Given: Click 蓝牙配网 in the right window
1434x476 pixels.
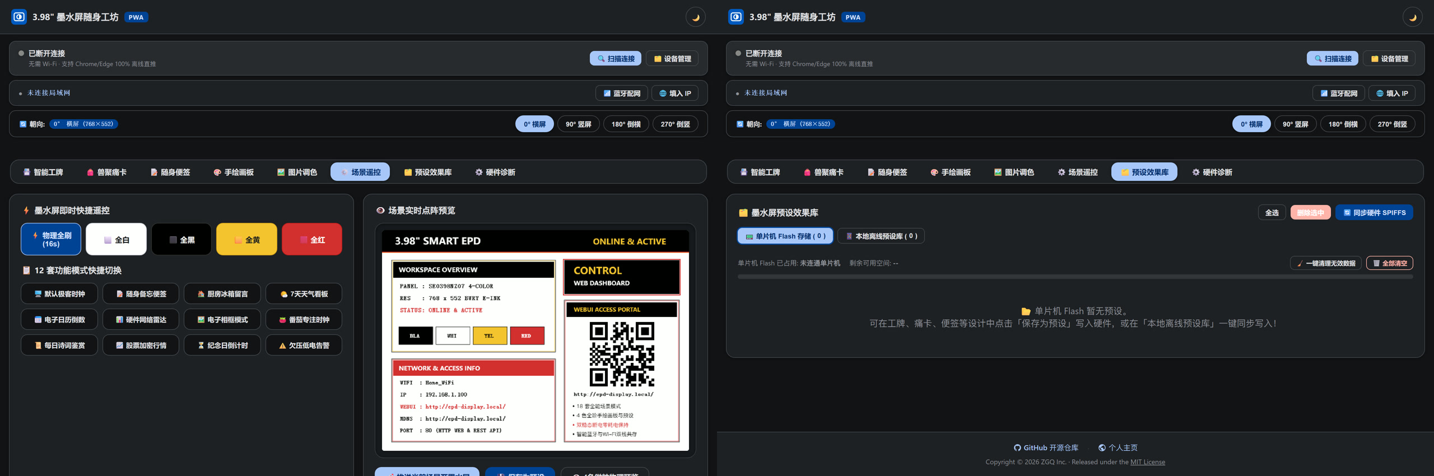Looking at the screenshot, I should tap(1339, 93).
